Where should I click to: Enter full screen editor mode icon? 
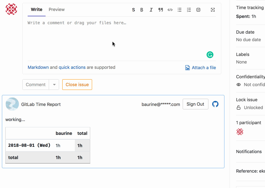(x=213, y=10)
